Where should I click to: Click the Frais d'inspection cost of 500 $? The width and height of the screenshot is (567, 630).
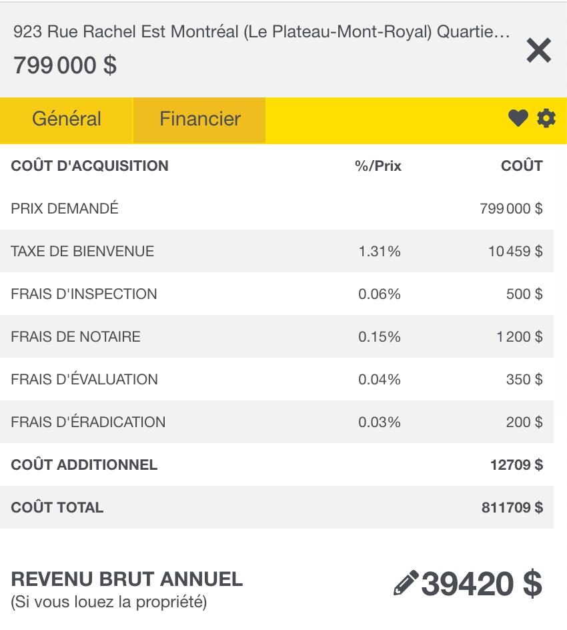click(x=524, y=294)
